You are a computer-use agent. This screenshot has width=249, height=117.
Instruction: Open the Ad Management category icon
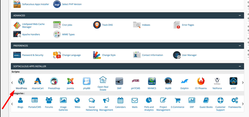[106, 100]
